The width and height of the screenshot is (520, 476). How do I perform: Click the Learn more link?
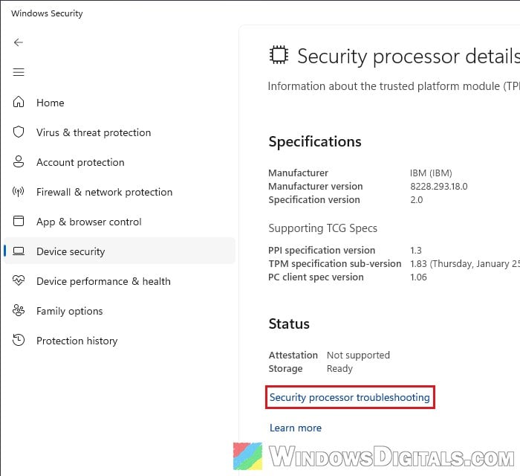pos(296,428)
